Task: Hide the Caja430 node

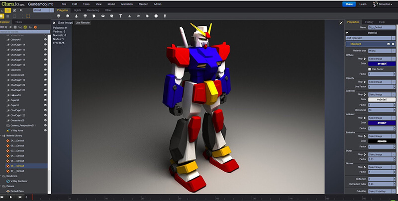Action: pyautogui.click(x=45, y=100)
